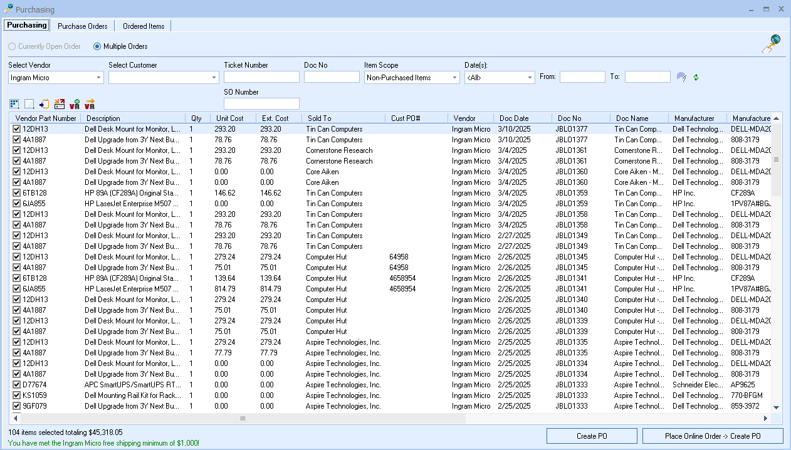Uncheck the KS1059 Dell Mounting Rail checkbox
The image size is (791, 450).
[17, 395]
